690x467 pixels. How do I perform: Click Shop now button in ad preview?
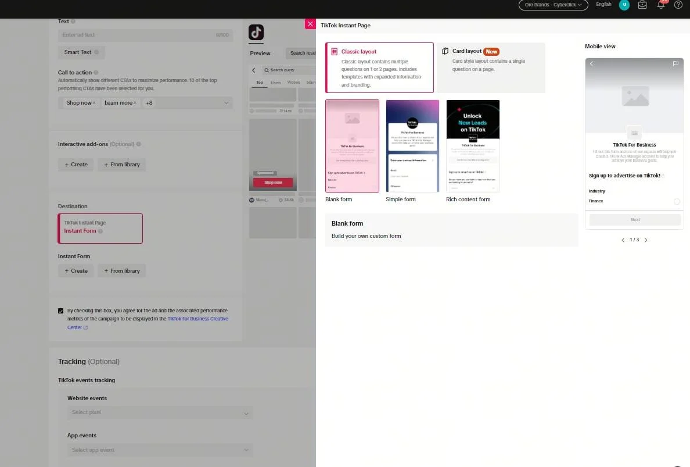click(273, 183)
